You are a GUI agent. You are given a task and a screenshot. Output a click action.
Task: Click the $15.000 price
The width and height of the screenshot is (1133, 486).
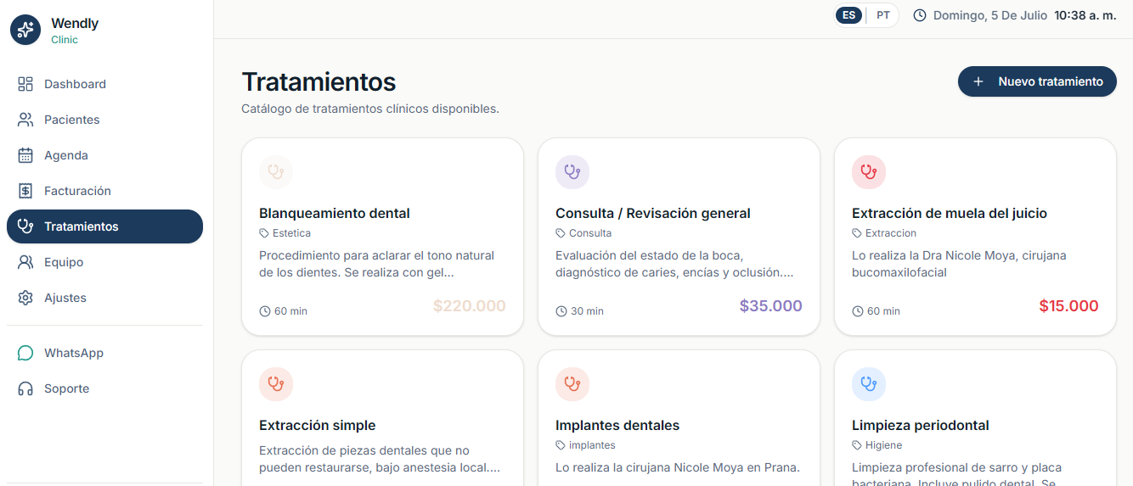click(x=1068, y=306)
